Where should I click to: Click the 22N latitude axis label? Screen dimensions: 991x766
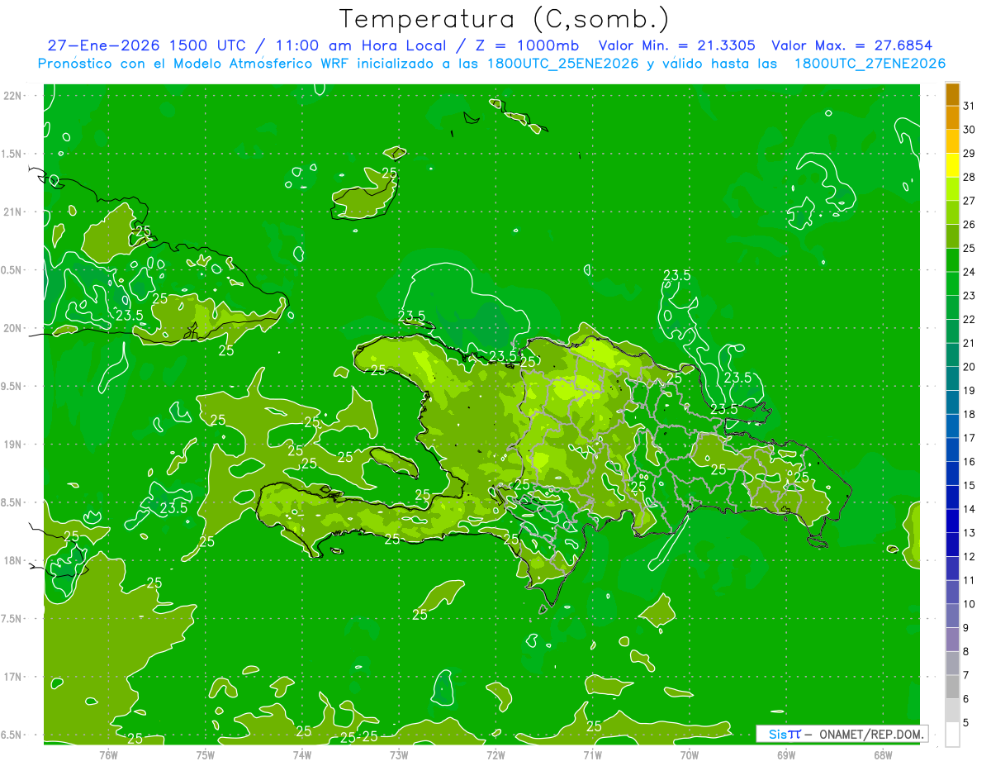click(13, 96)
